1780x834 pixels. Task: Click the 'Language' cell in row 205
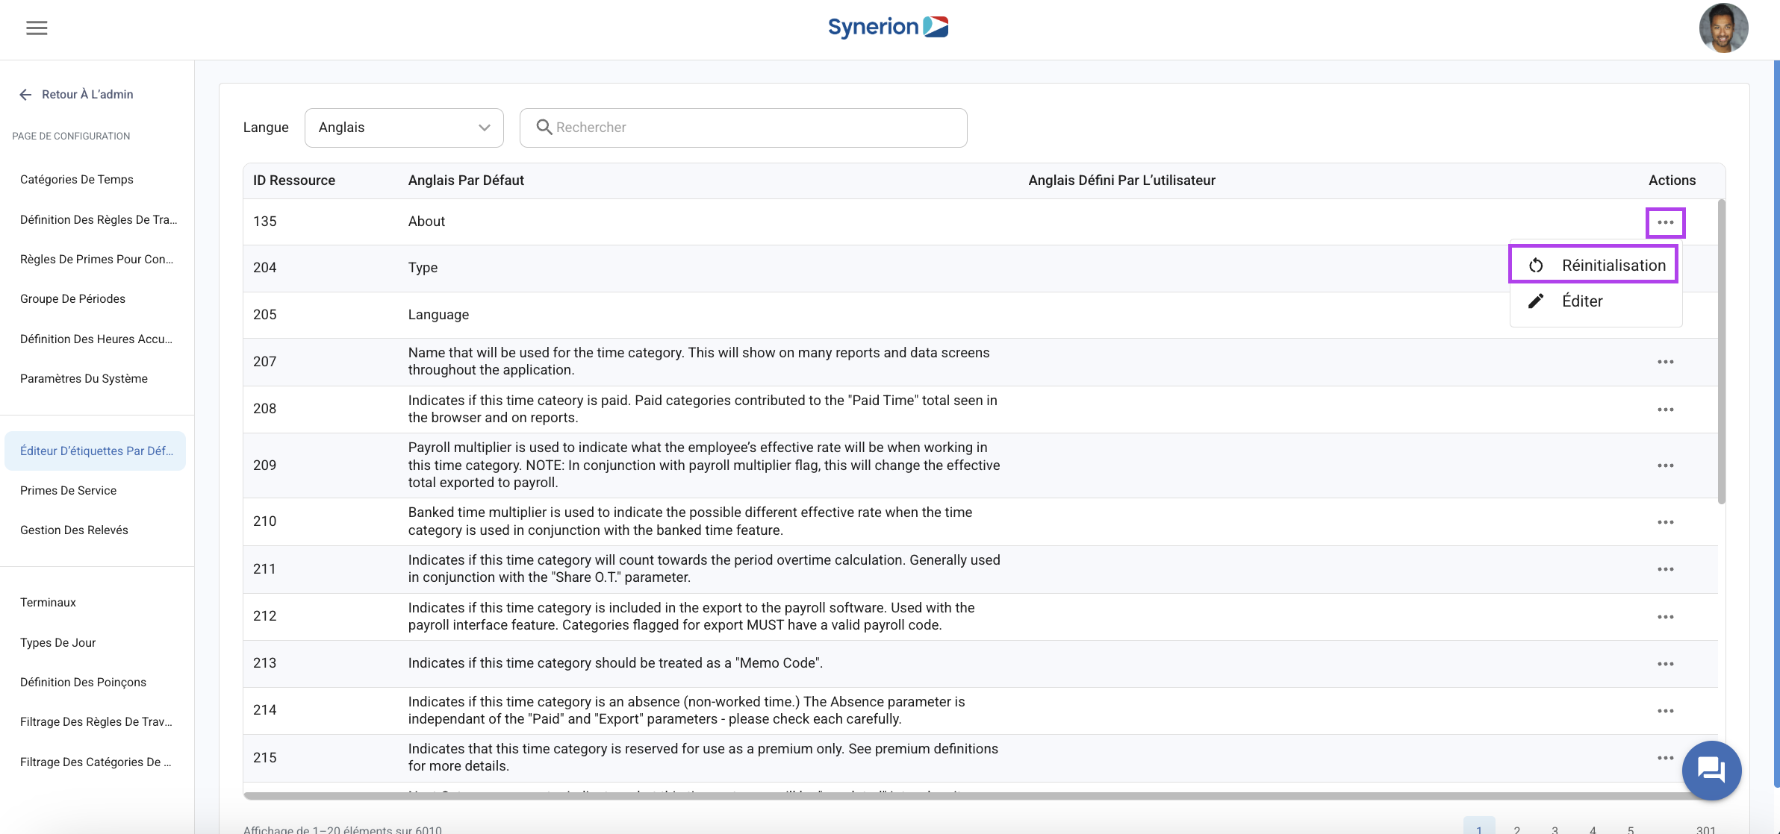pos(438,315)
